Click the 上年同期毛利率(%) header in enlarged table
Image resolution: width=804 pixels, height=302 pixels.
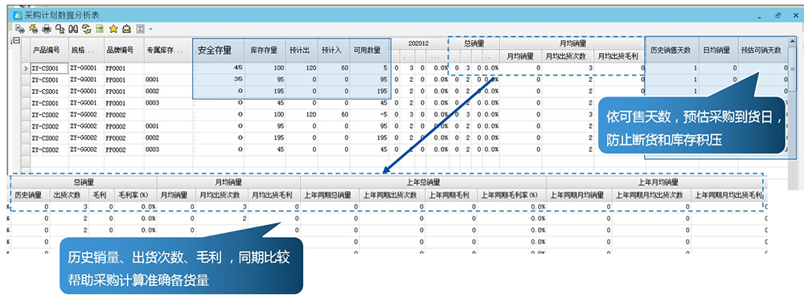coord(511,195)
